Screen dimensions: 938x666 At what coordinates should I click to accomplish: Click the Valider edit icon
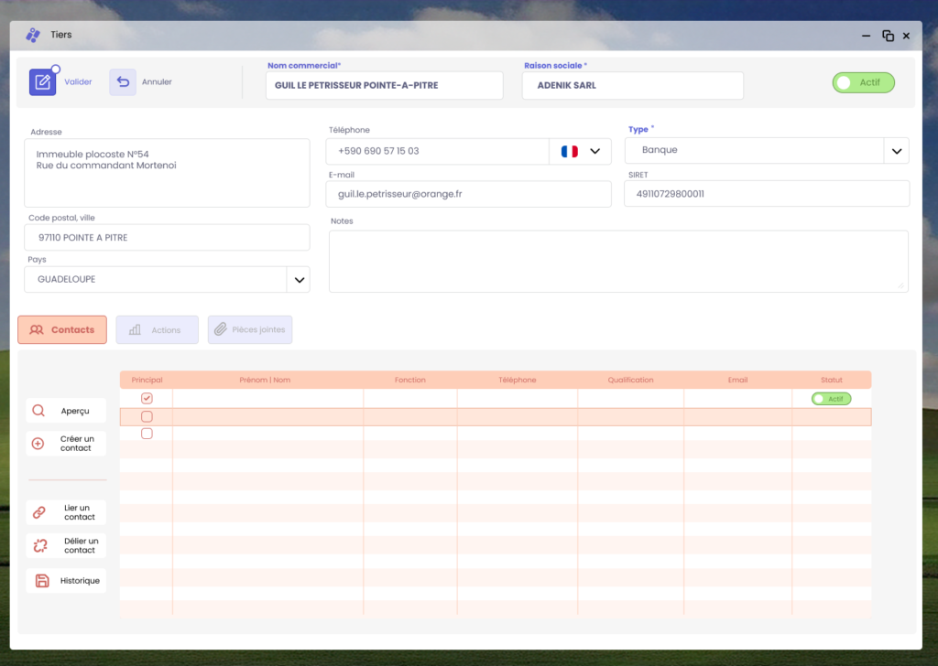42,82
